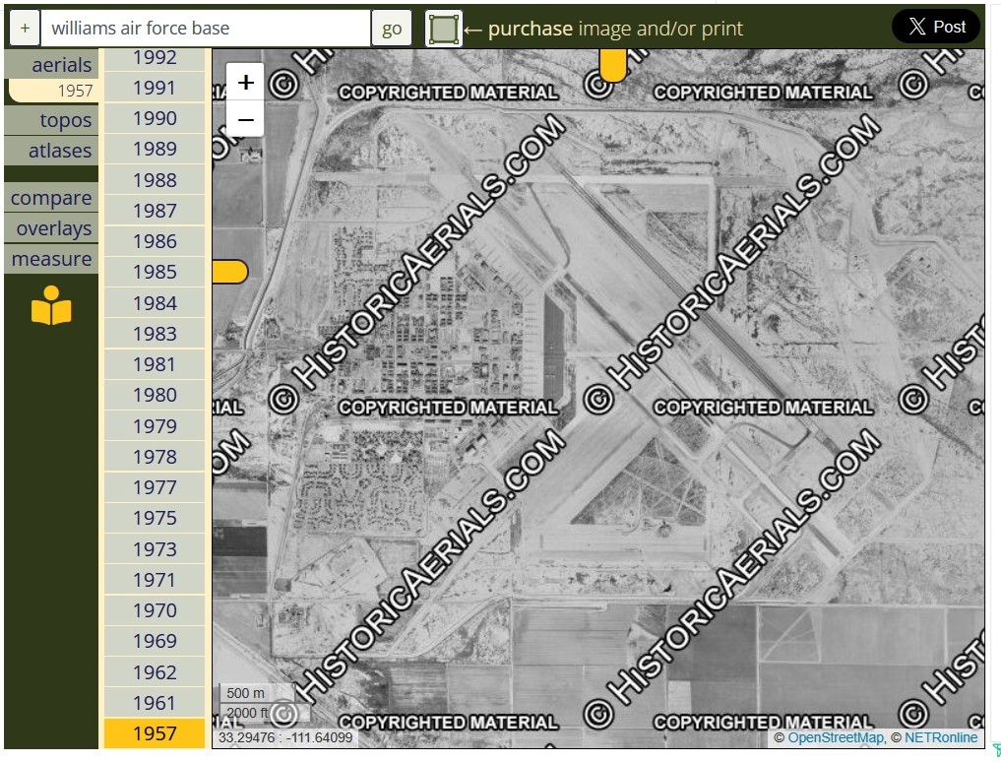Click the yellow marker at map top

pos(612,66)
